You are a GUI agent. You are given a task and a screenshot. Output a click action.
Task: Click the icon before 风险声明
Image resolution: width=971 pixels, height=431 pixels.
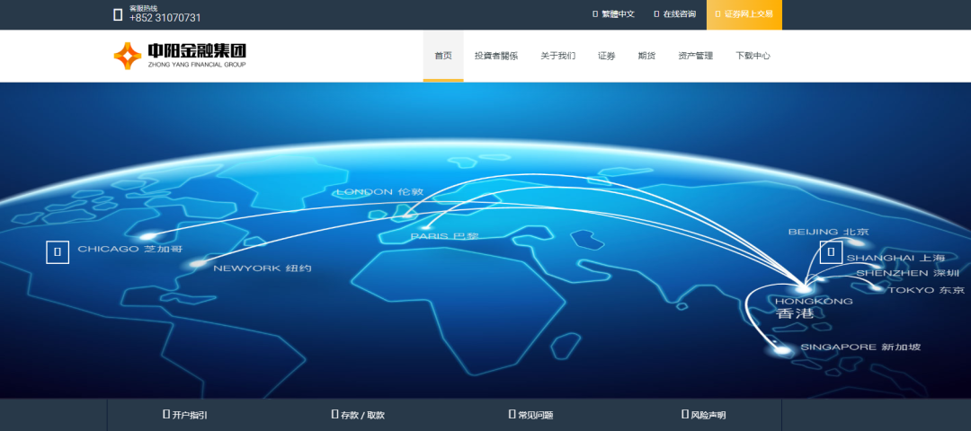pyautogui.click(x=685, y=414)
